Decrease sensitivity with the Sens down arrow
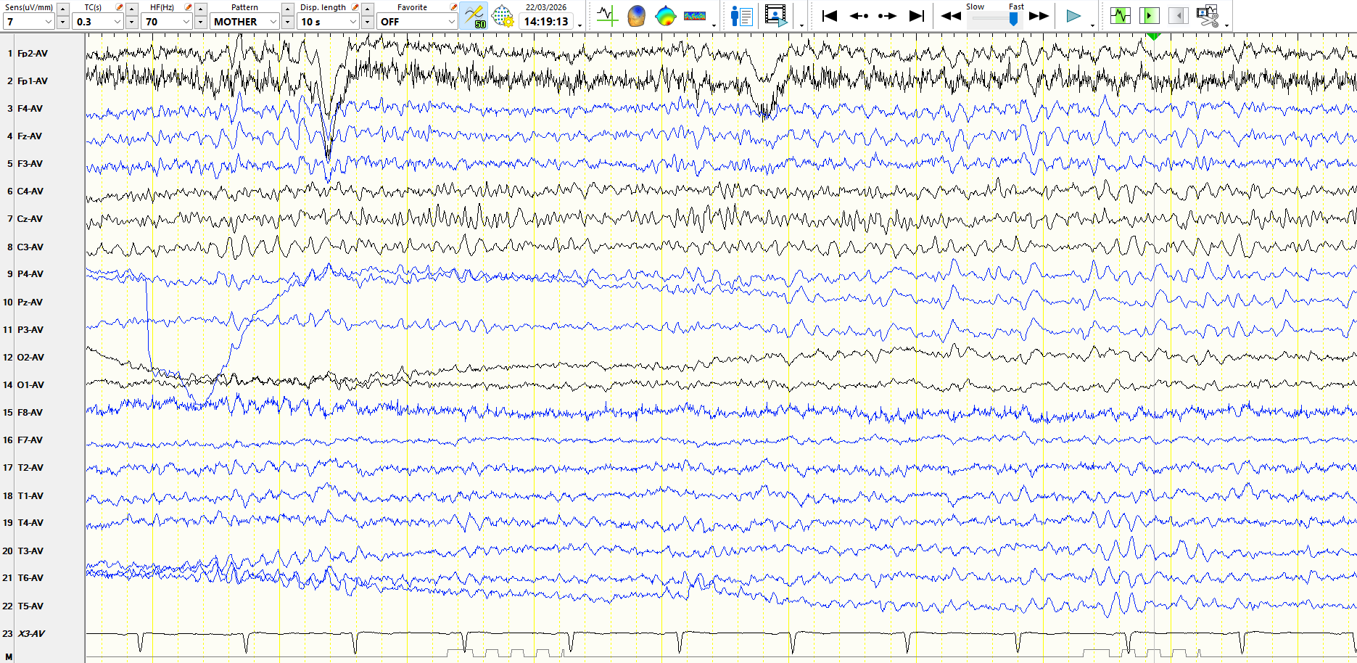The width and height of the screenshot is (1357, 663). 63,22
